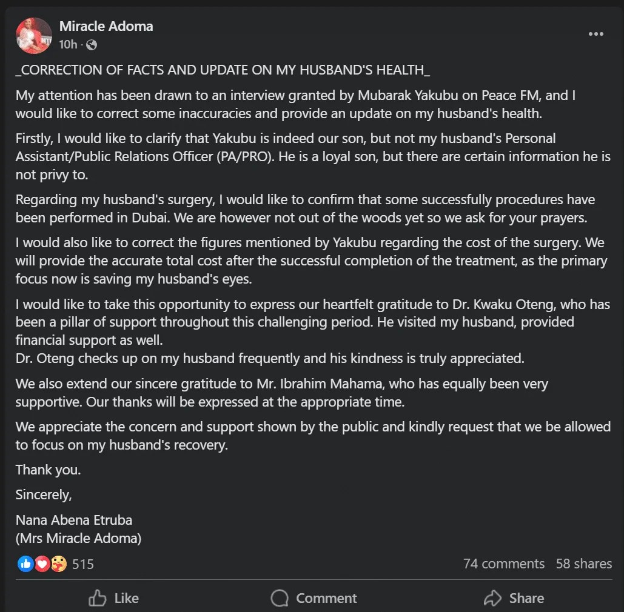The width and height of the screenshot is (624, 612).
Task: Click the Comment text label
Action: 326,598
